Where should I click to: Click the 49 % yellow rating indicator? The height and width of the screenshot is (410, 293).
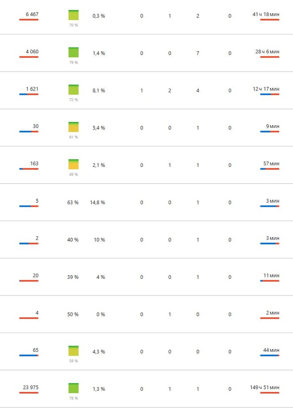click(73, 164)
